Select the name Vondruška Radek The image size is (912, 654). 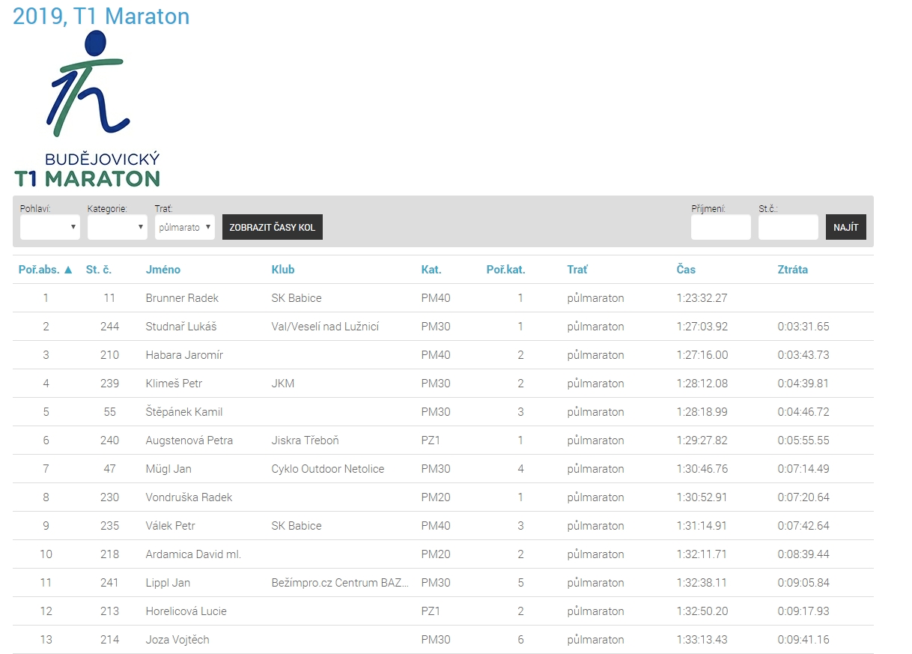pos(189,497)
